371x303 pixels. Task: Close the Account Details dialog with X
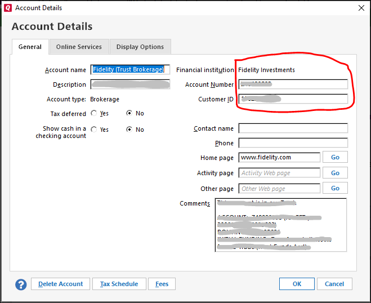coord(361,8)
